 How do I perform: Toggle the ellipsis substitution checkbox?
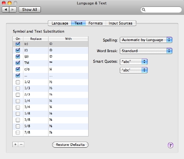(18, 75)
